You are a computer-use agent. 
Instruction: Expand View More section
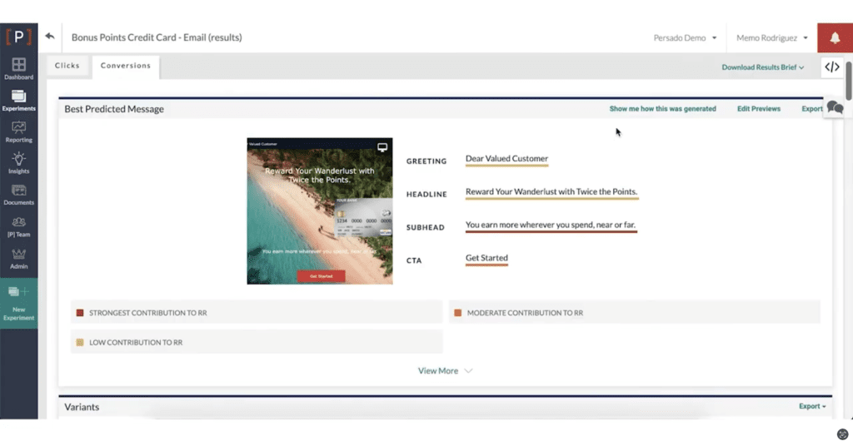(x=445, y=371)
